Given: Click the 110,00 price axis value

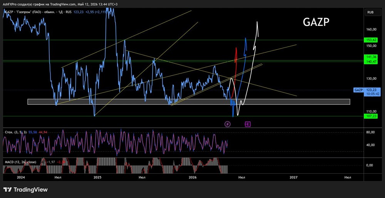Looking at the screenshot, I should click(371, 111).
